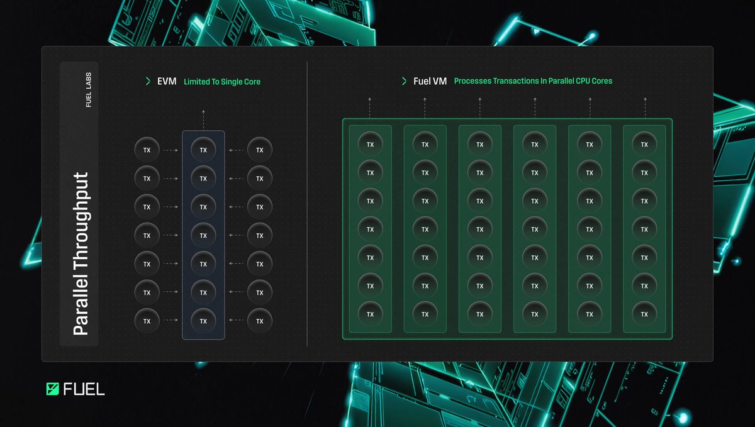Click topmost TX circle in EVM single-core column
The width and height of the screenshot is (755, 427).
click(x=203, y=150)
